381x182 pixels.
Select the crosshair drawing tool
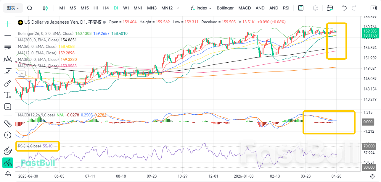[7, 24]
